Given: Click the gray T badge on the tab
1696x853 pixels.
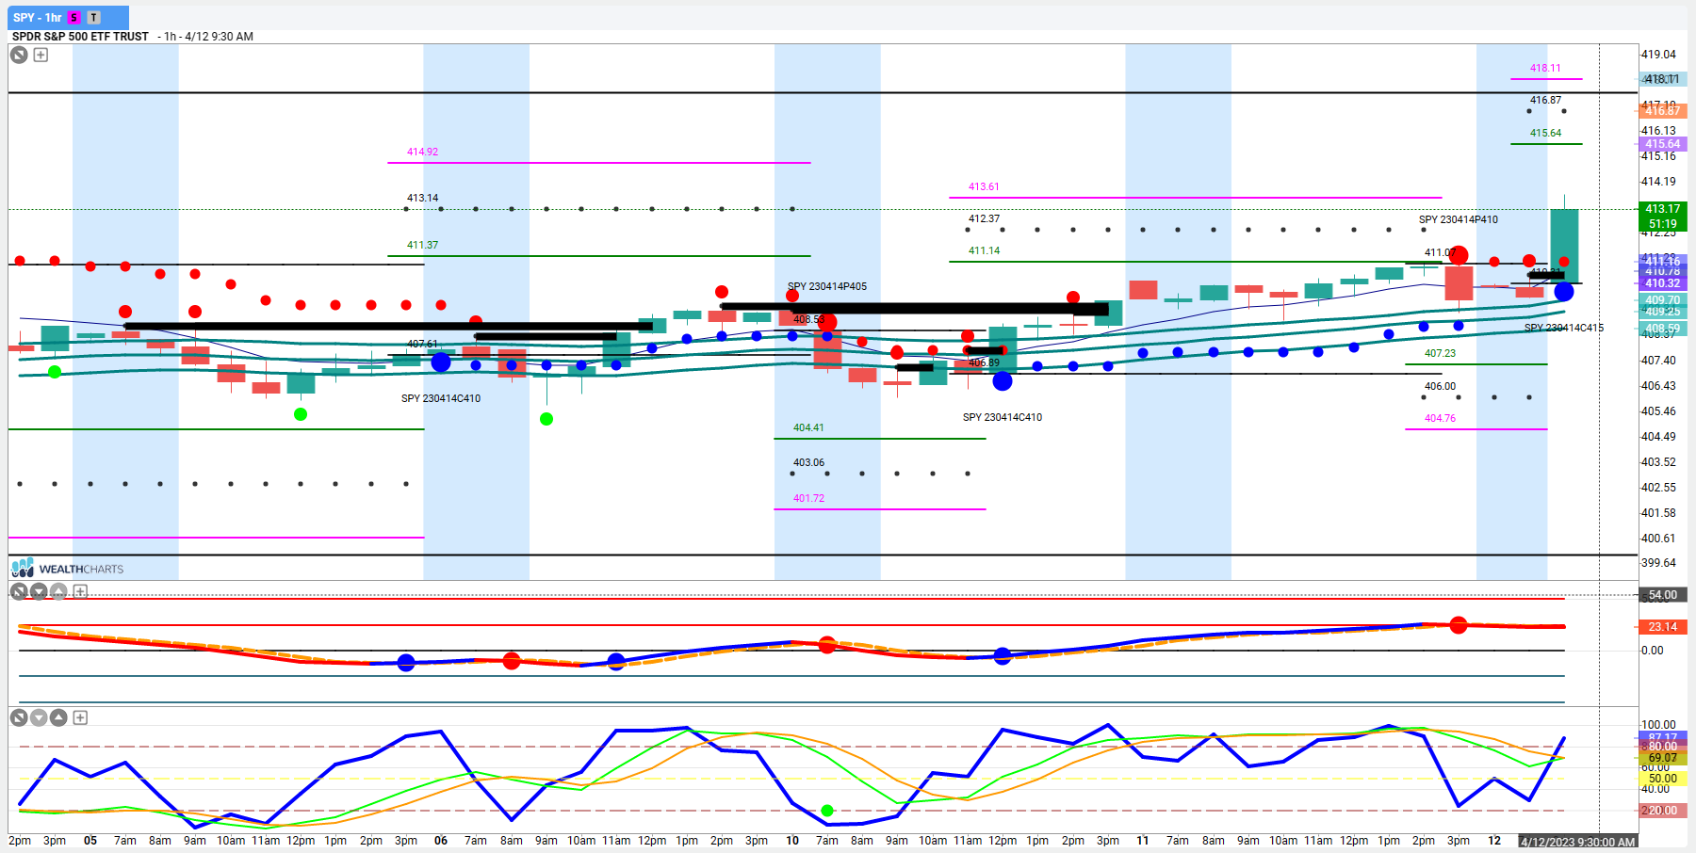Looking at the screenshot, I should coord(93,18).
